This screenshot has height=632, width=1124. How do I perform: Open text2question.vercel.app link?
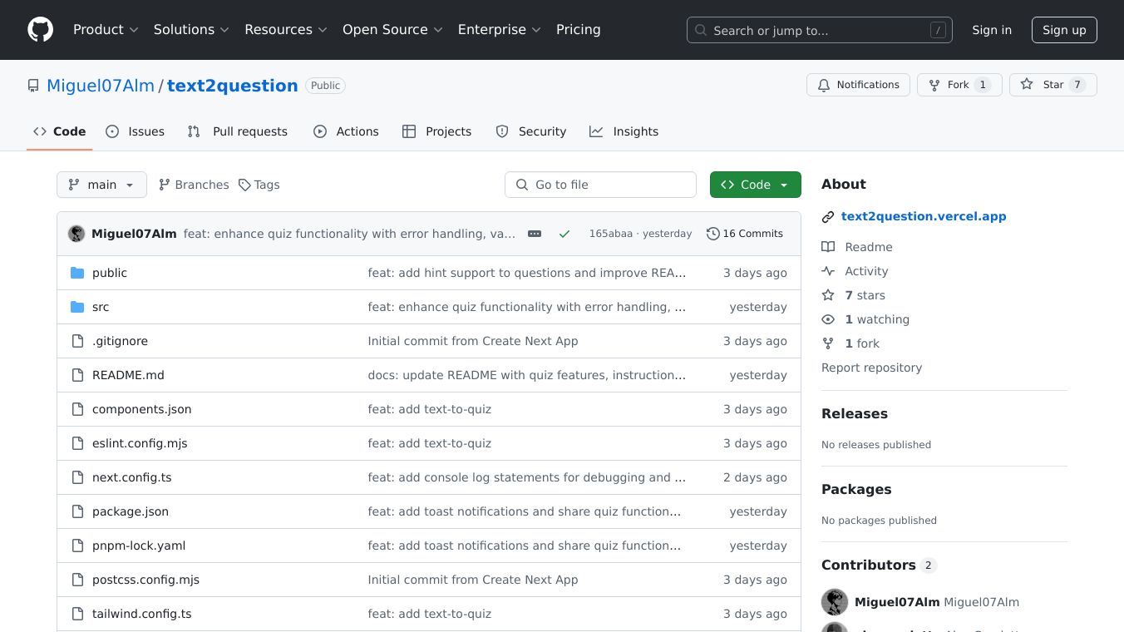click(923, 216)
